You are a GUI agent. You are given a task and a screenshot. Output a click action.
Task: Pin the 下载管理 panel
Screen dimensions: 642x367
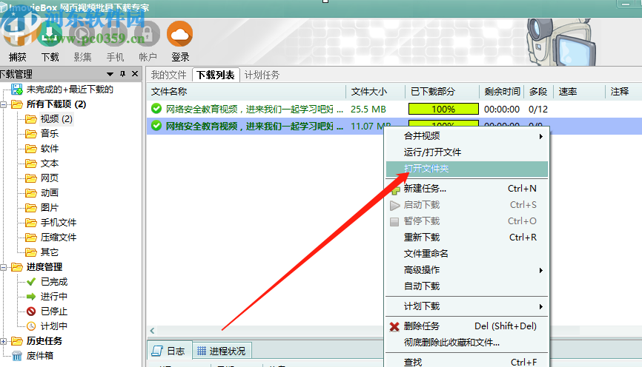coord(122,74)
